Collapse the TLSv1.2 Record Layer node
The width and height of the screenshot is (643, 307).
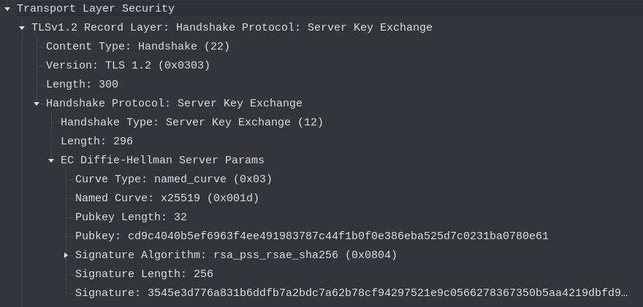[x=22, y=28]
